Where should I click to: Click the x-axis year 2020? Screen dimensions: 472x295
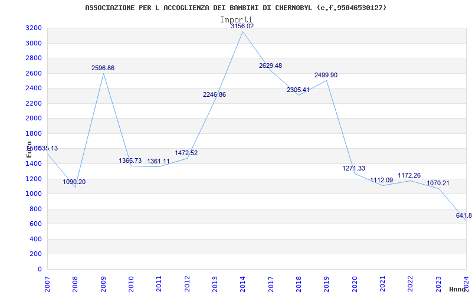[x=355, y=284]
